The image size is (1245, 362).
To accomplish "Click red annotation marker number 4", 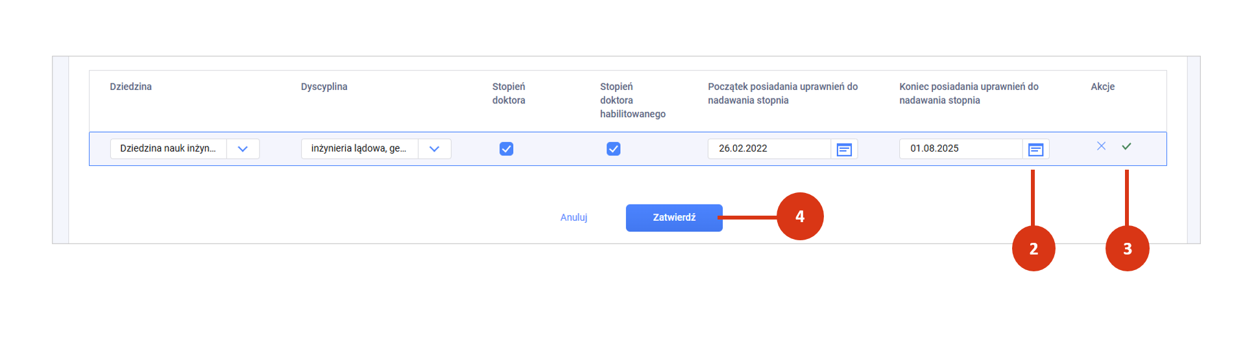I will coord(800,216).
